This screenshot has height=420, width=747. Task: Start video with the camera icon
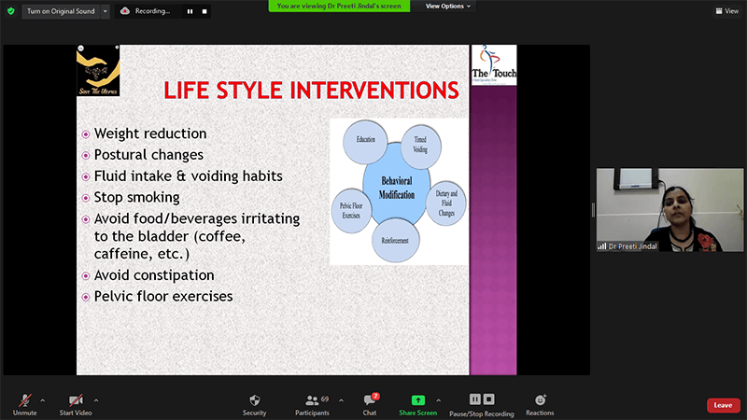(x=76, y=399)
